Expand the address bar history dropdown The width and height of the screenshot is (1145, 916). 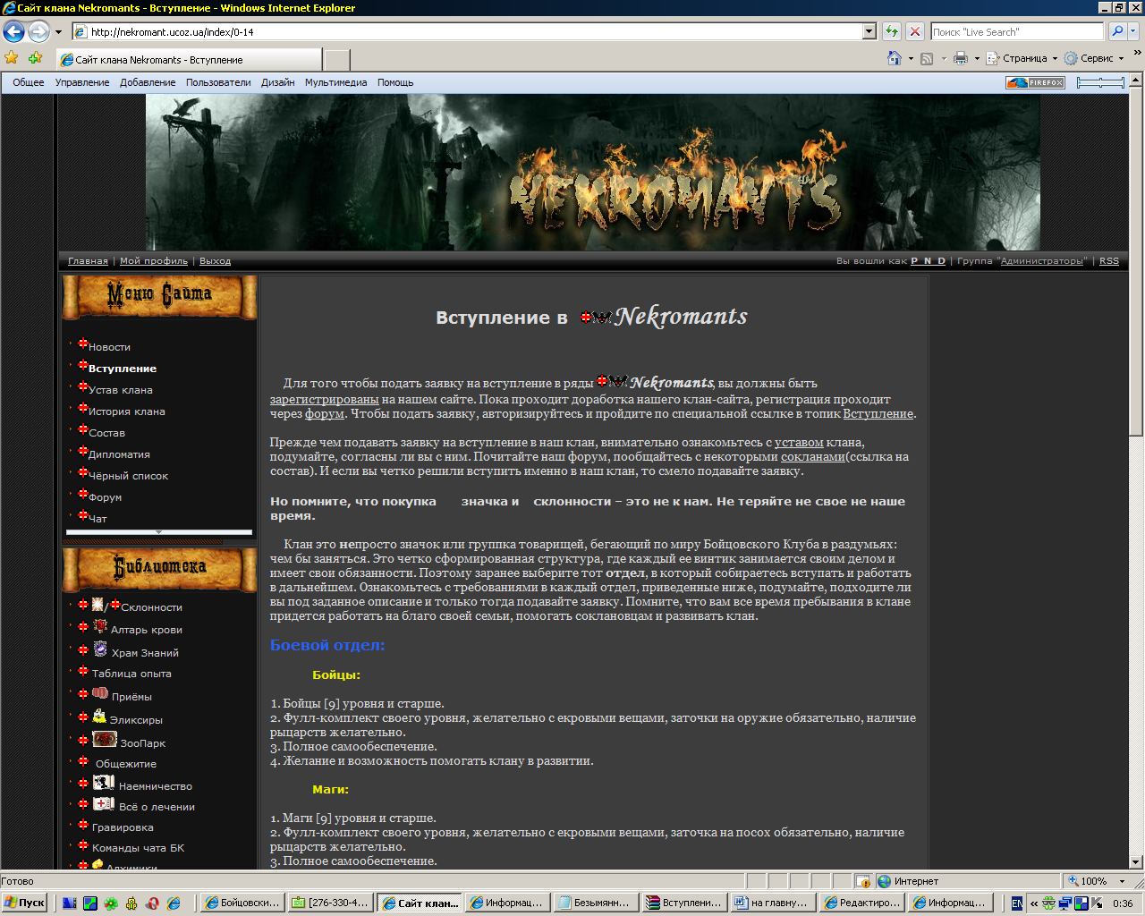[869, 32]
